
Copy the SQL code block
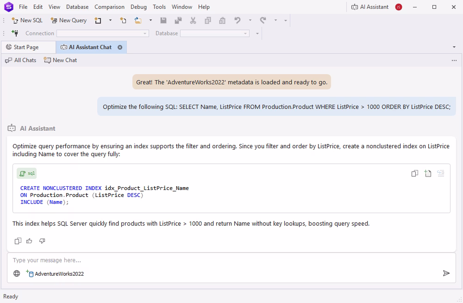pyautogui.click(x=414, y=174)
